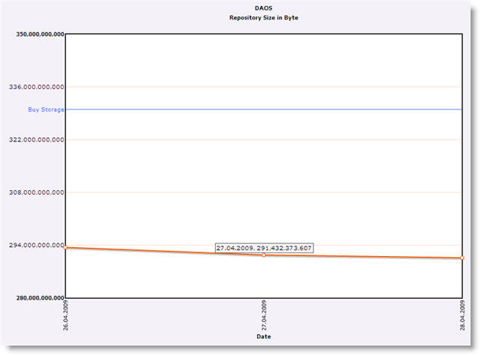
Task: Click the 294,000,000,000 y-axis label
Action: [x=34, y=245]
